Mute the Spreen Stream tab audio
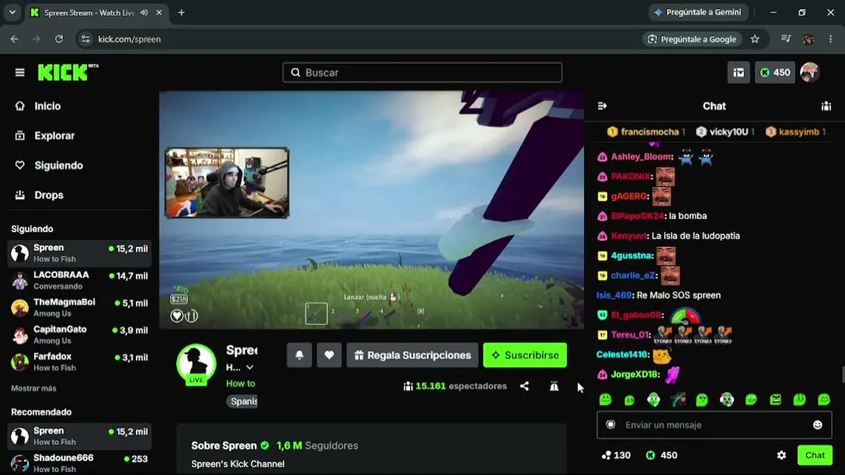The width and height of the screenshot is (845, 475). [144, 13]
